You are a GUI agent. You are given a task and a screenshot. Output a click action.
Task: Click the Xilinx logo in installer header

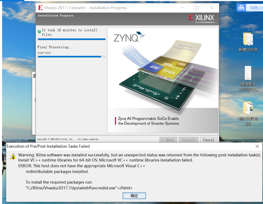[201, 19]
